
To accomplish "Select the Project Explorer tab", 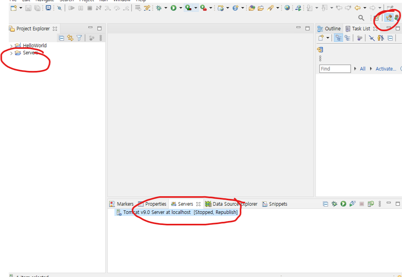I will pyautogui.click(x=33, y=29).
